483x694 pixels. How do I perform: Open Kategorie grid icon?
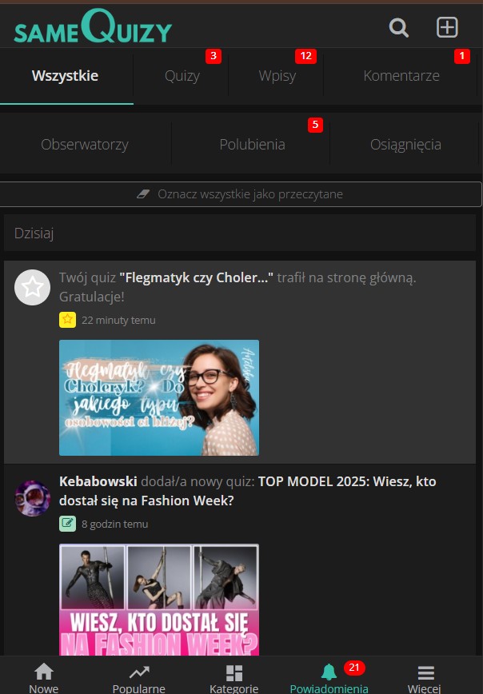click(234, 672)
